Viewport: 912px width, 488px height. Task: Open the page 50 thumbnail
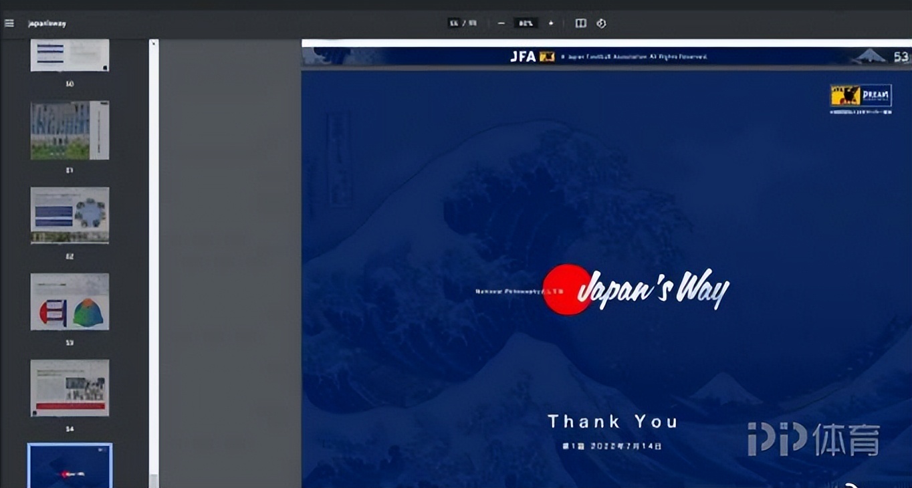(x=70, y=55)
